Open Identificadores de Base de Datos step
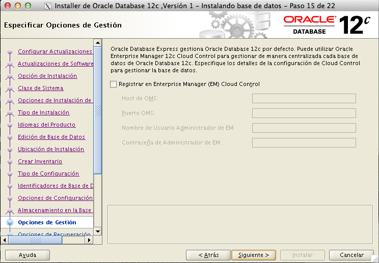379x263 pixels. tap(56, 186)
